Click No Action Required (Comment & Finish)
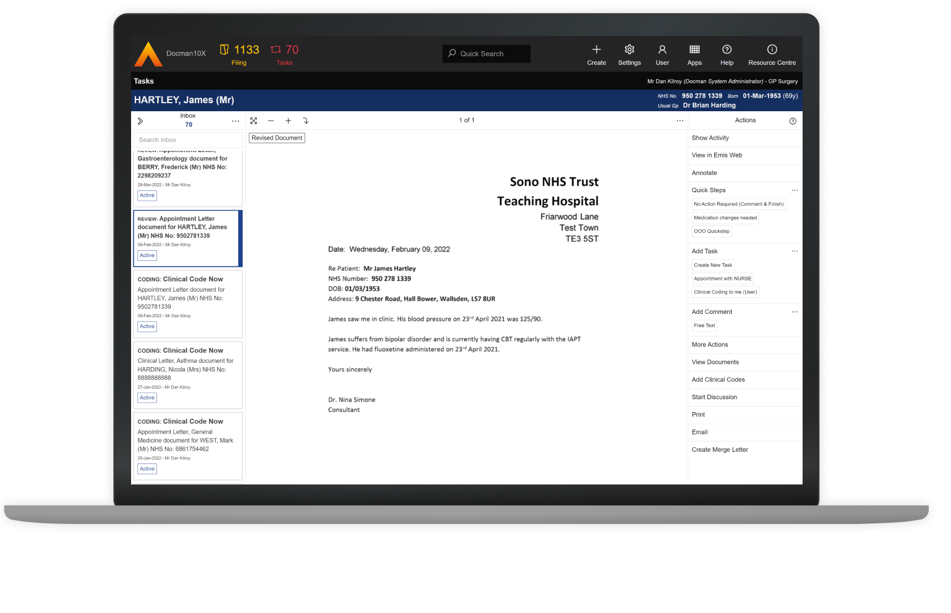 (x=739, y=204)
